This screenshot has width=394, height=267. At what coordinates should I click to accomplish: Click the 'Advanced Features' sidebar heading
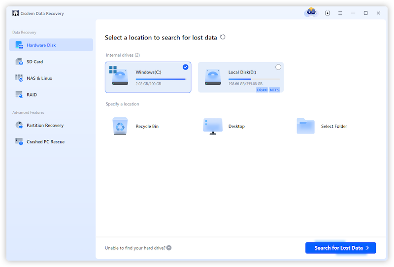point(28,112)
